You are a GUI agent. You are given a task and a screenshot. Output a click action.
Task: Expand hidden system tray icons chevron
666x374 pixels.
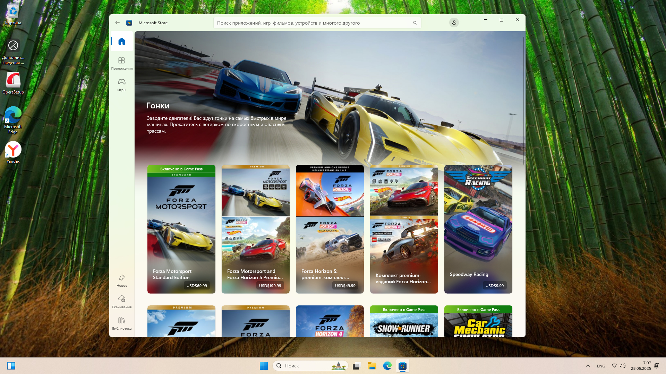(588, 366)
